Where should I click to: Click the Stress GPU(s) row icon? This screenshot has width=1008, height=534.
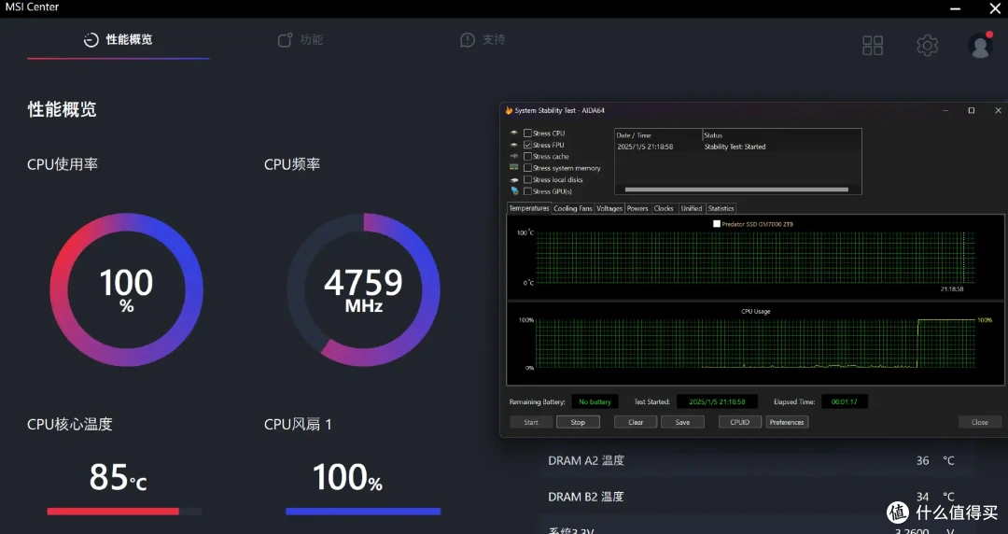513,191
